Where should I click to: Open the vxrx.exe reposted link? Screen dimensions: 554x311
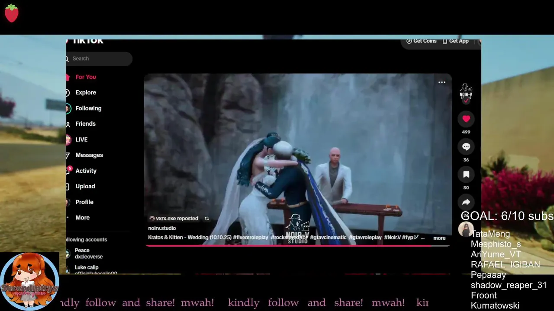177,219
